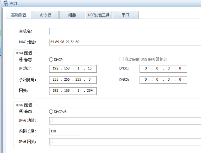Switch to the 基础配置 tab
Viewport: 201px width, 153px height.
click(x=19, y=15)
